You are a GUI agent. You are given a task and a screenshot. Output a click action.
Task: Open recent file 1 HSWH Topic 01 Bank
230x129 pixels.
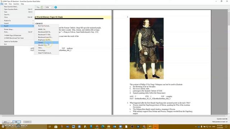pyautogui.click(x=17, y=35)
